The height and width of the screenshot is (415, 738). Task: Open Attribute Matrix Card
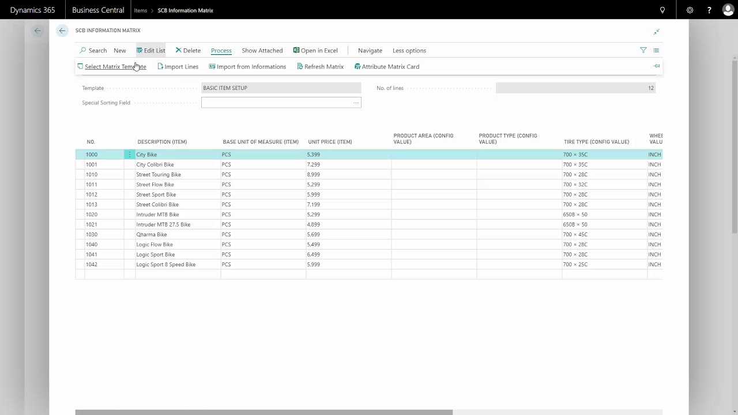[x=387, y=66]
